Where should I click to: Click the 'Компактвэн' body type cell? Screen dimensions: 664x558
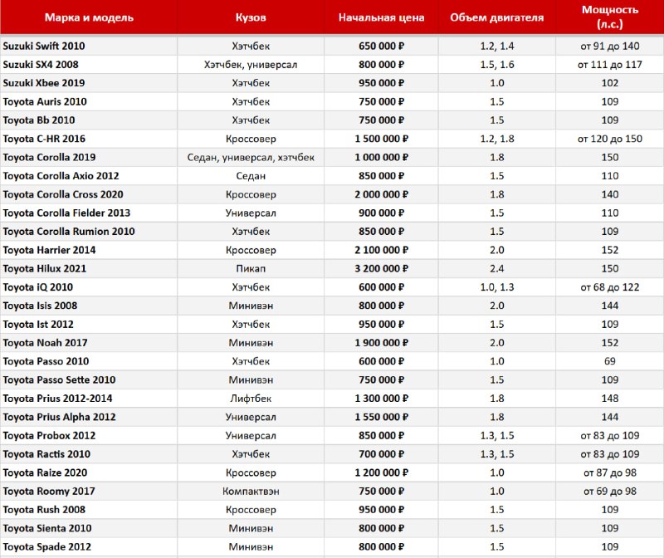(250, 491)
